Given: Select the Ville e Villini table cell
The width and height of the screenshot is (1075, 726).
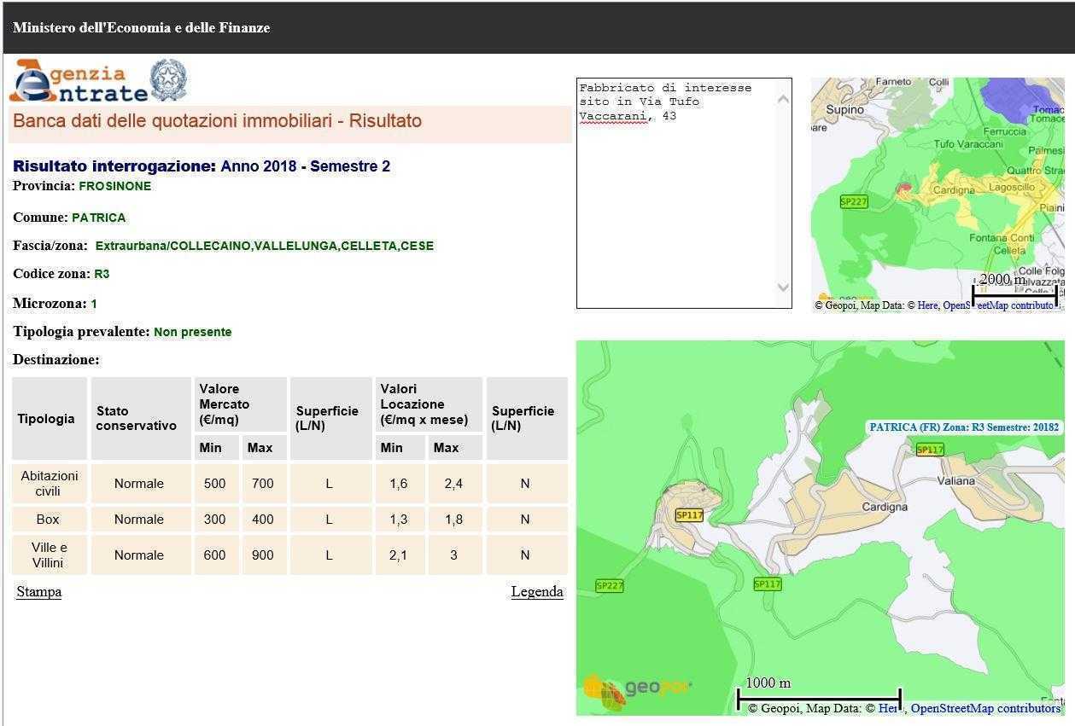Looking at the screenshot, I should pos(49,555).
